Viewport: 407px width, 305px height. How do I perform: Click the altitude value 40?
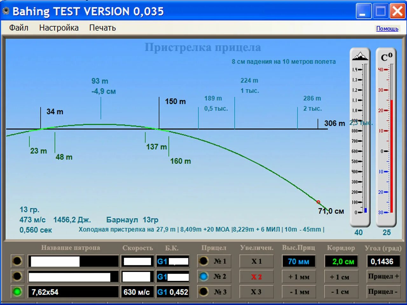coord(359,233)
